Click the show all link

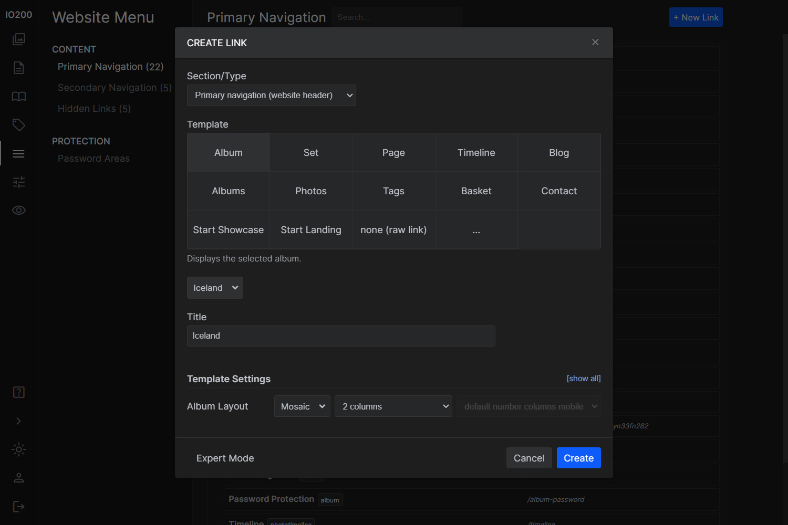[x=583, y=379]
